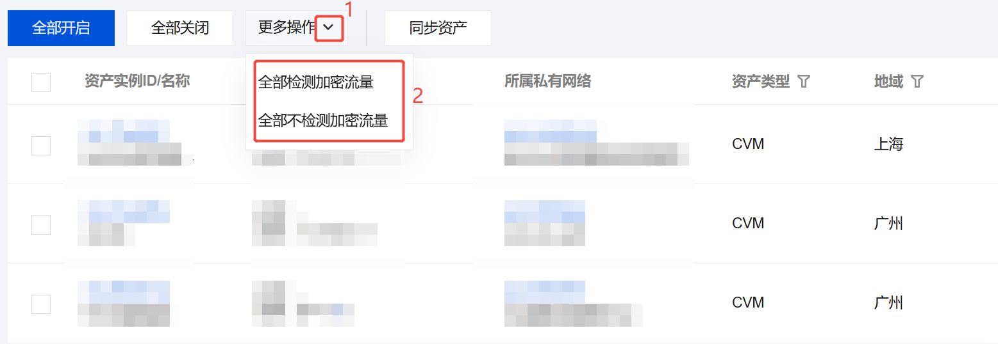
Task: Open the 更多操作 dropdown button
Action: pos(297,28)
